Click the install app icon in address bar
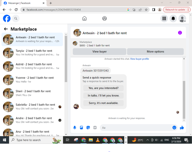 134,10
